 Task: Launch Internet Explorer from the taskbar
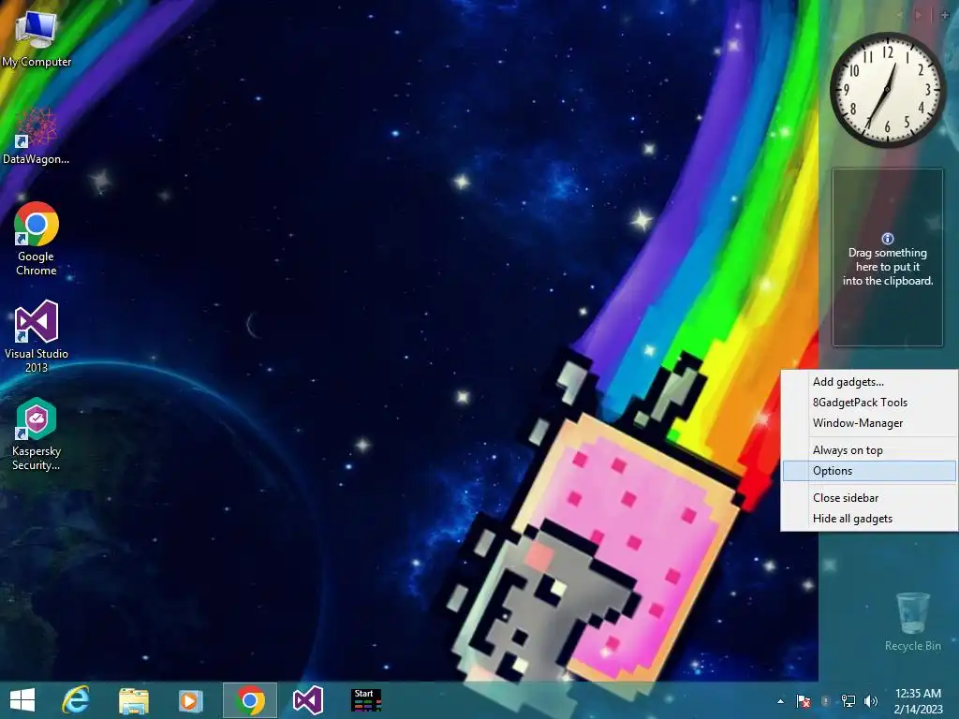(x=75, y=700)
